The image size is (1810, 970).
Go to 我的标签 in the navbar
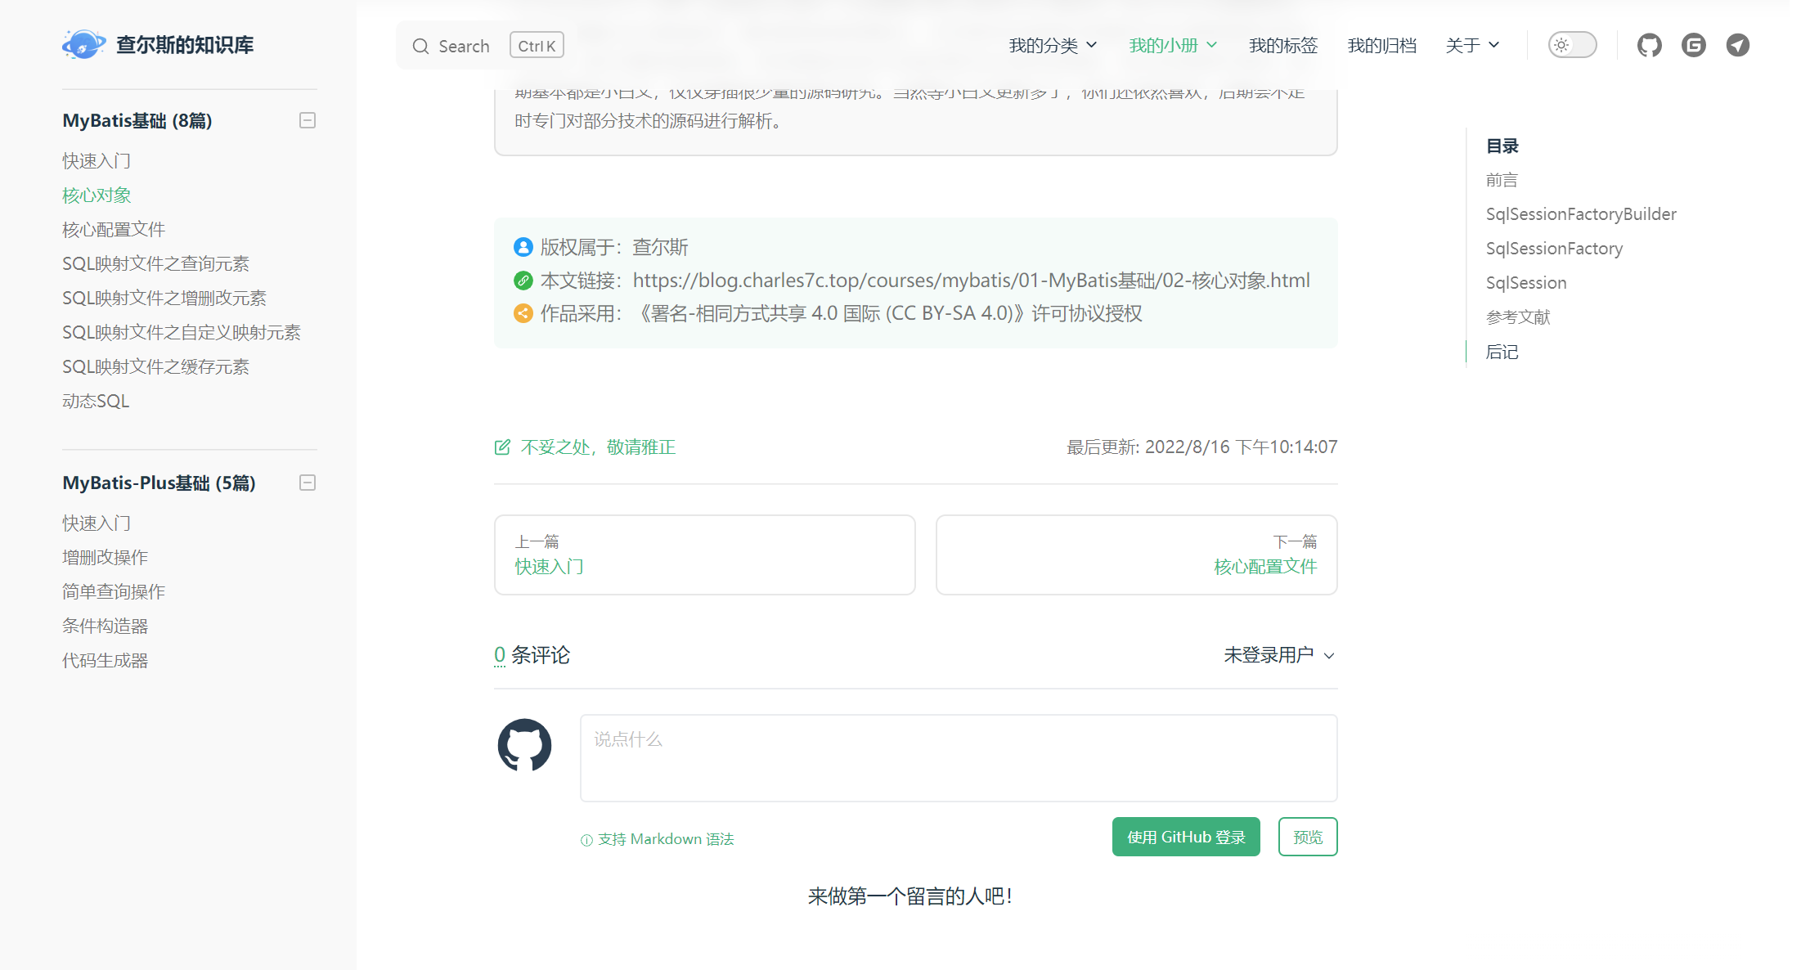pyautogui.click(x=1282, y=46)
